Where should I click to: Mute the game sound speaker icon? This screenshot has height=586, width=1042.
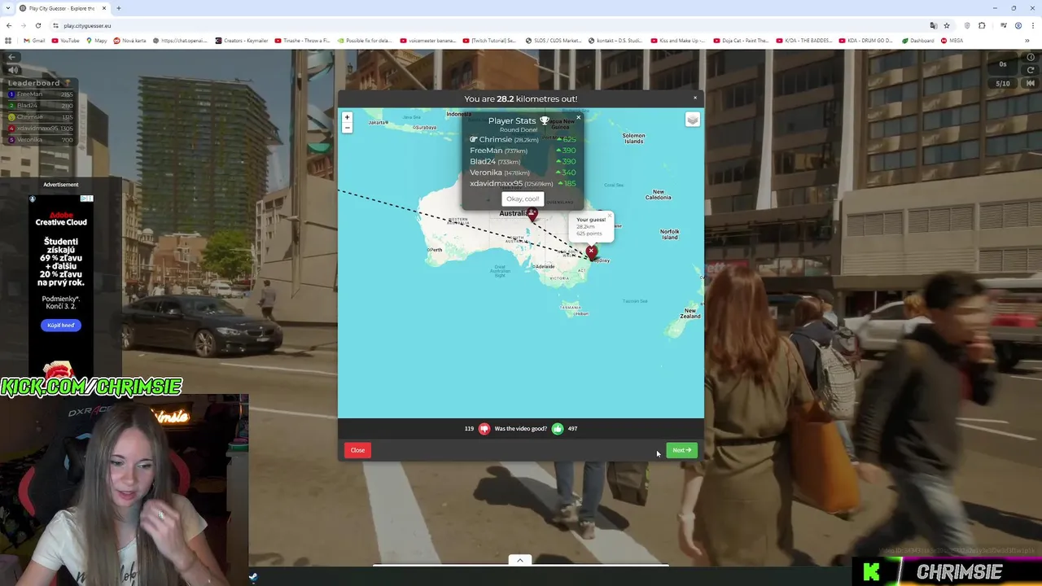click(x=13, y=70)
